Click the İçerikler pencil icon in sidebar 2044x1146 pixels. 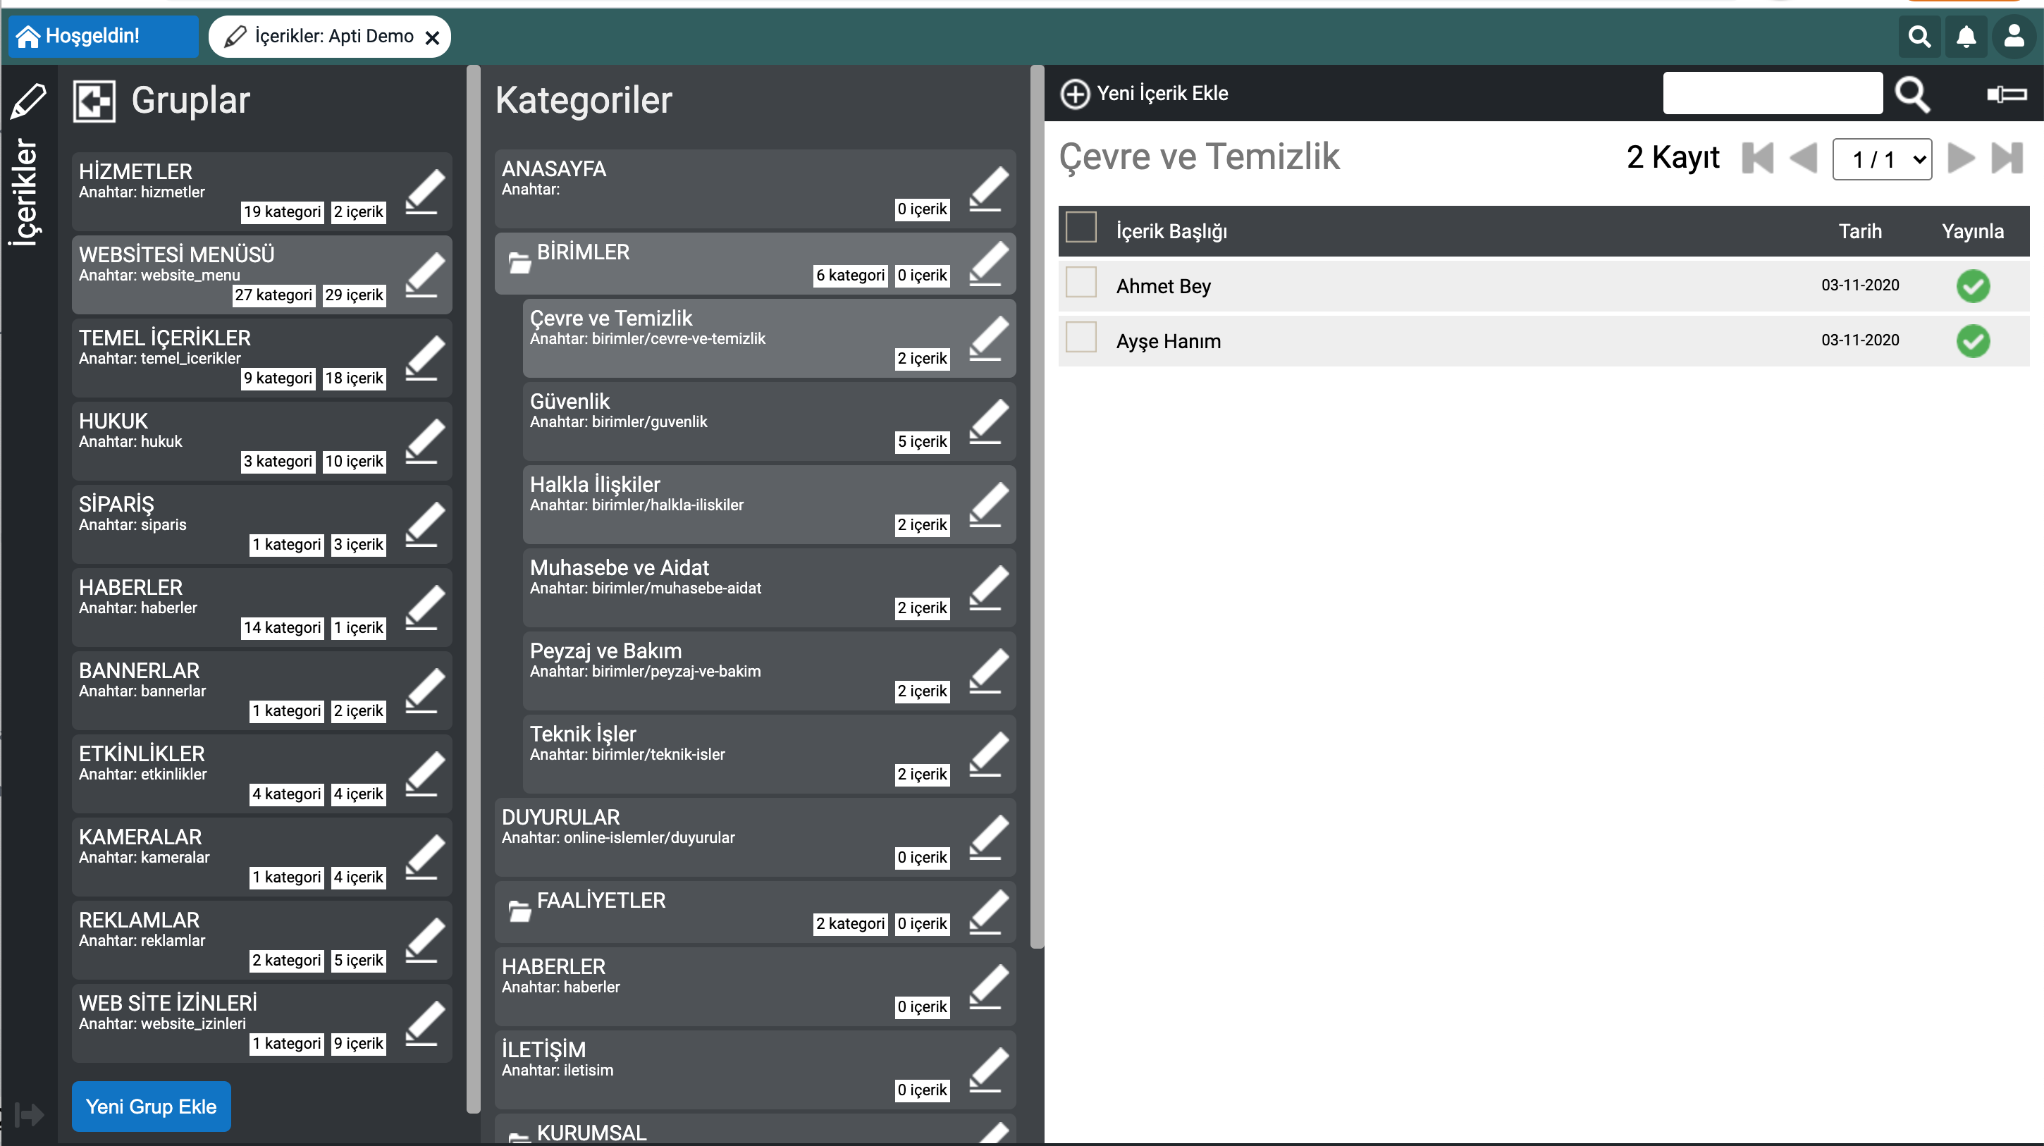(29, 101)
